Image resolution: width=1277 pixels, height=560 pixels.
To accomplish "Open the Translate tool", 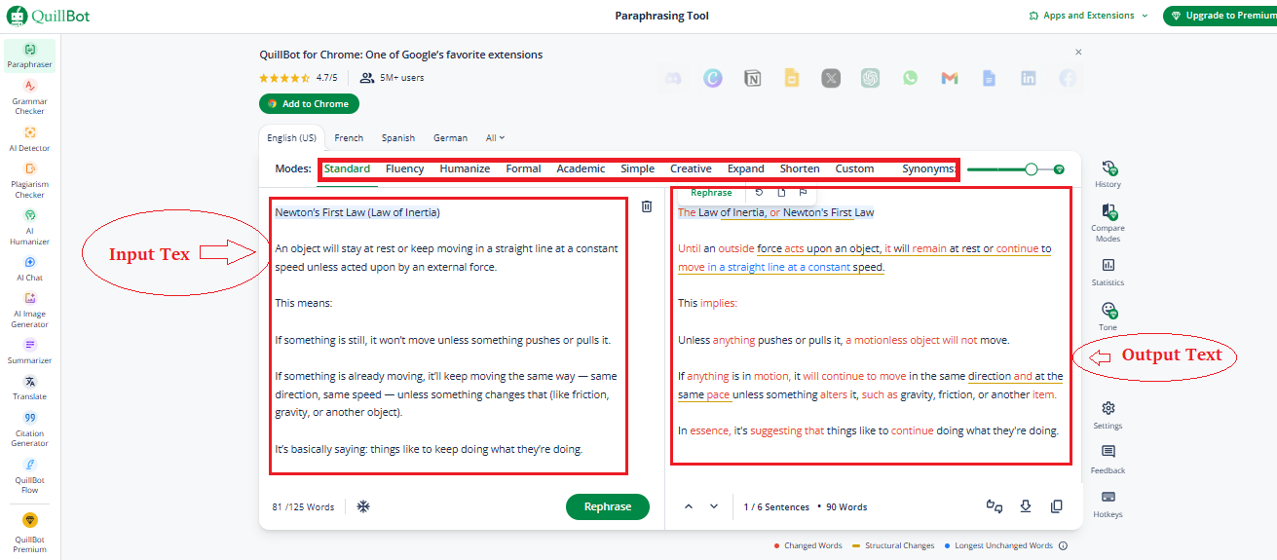I will (29, 389).
